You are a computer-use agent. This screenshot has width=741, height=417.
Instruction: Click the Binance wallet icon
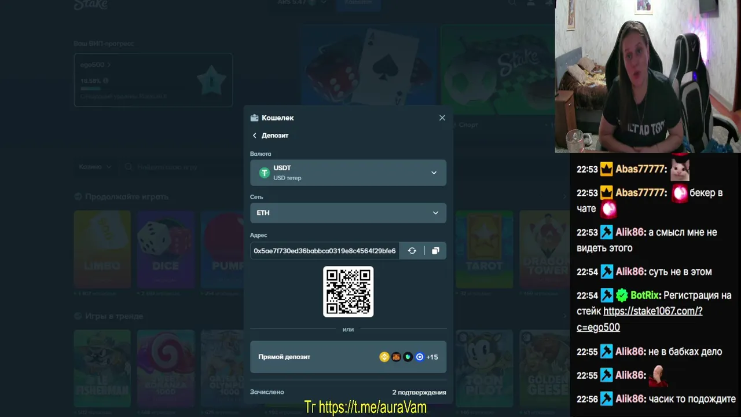pos(384,357)
